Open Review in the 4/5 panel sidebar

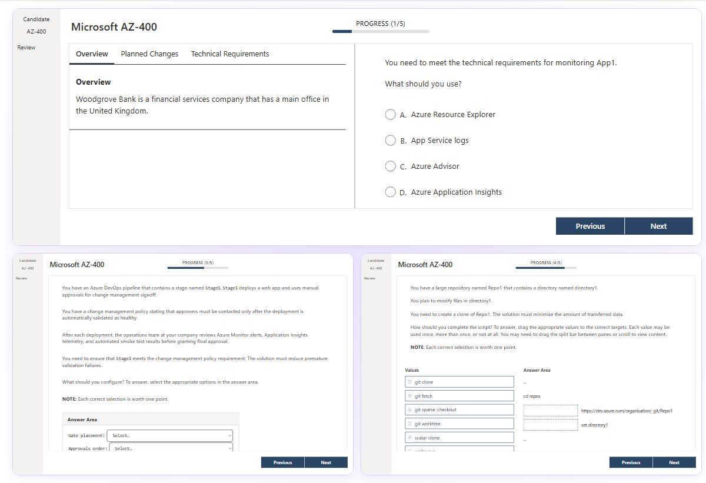point(369,278)
